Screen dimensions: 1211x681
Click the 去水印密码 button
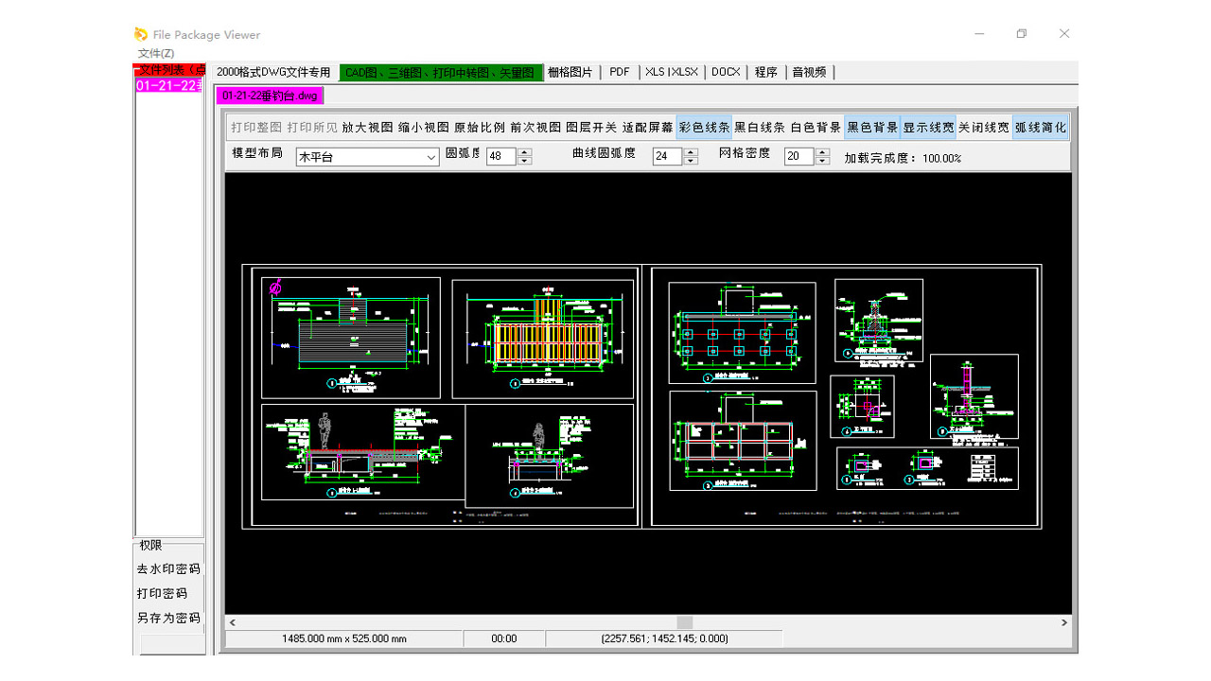(168, 569)
